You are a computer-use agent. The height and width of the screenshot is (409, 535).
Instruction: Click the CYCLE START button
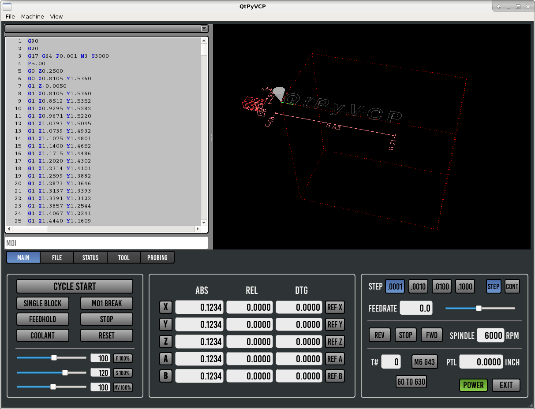pos(75,286)
